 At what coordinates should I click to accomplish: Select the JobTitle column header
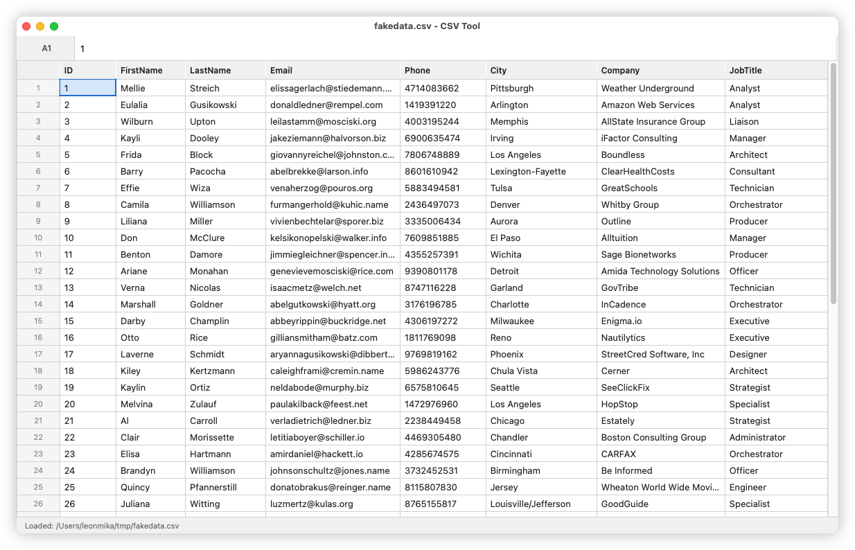click(776, 70)
